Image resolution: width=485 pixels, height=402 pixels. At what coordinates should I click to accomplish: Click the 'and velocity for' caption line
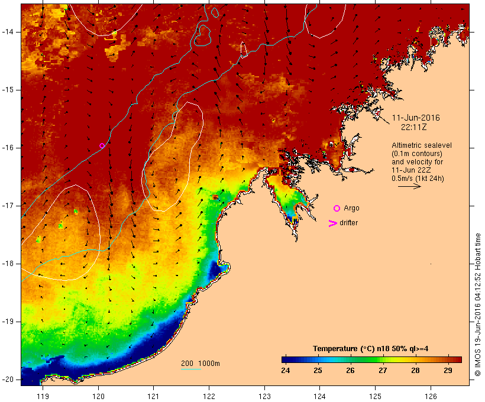tap(417, 162)
